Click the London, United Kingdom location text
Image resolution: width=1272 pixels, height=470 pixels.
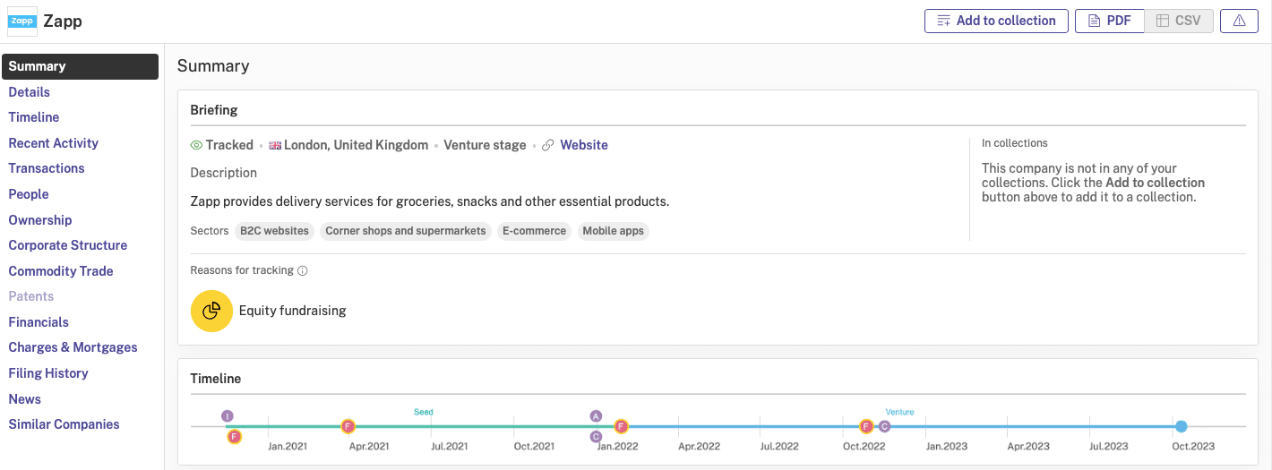pyautogui.click(x=356, y=145)
